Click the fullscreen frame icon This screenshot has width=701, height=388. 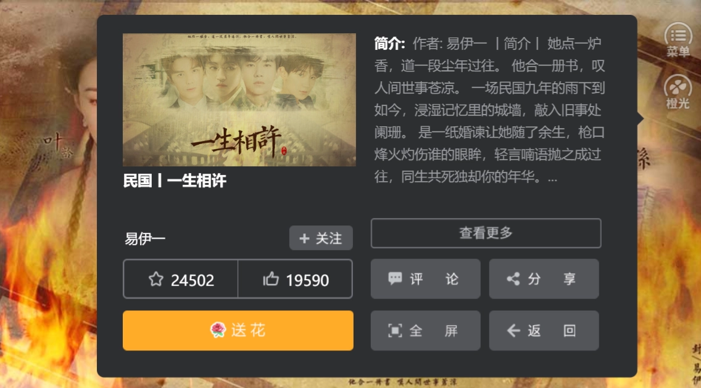click(x=395, y=331)
